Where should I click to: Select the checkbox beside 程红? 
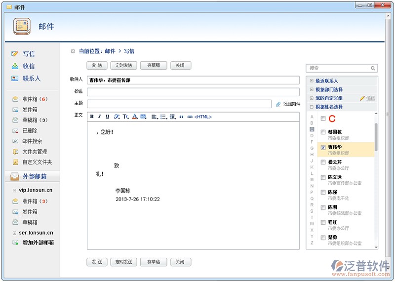point(323,223)
